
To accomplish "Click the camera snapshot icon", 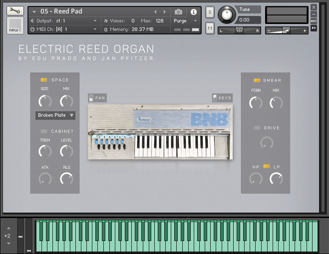I will [178, 11].
